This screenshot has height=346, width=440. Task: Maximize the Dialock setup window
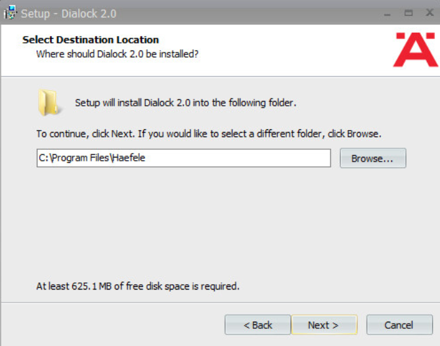408,12
